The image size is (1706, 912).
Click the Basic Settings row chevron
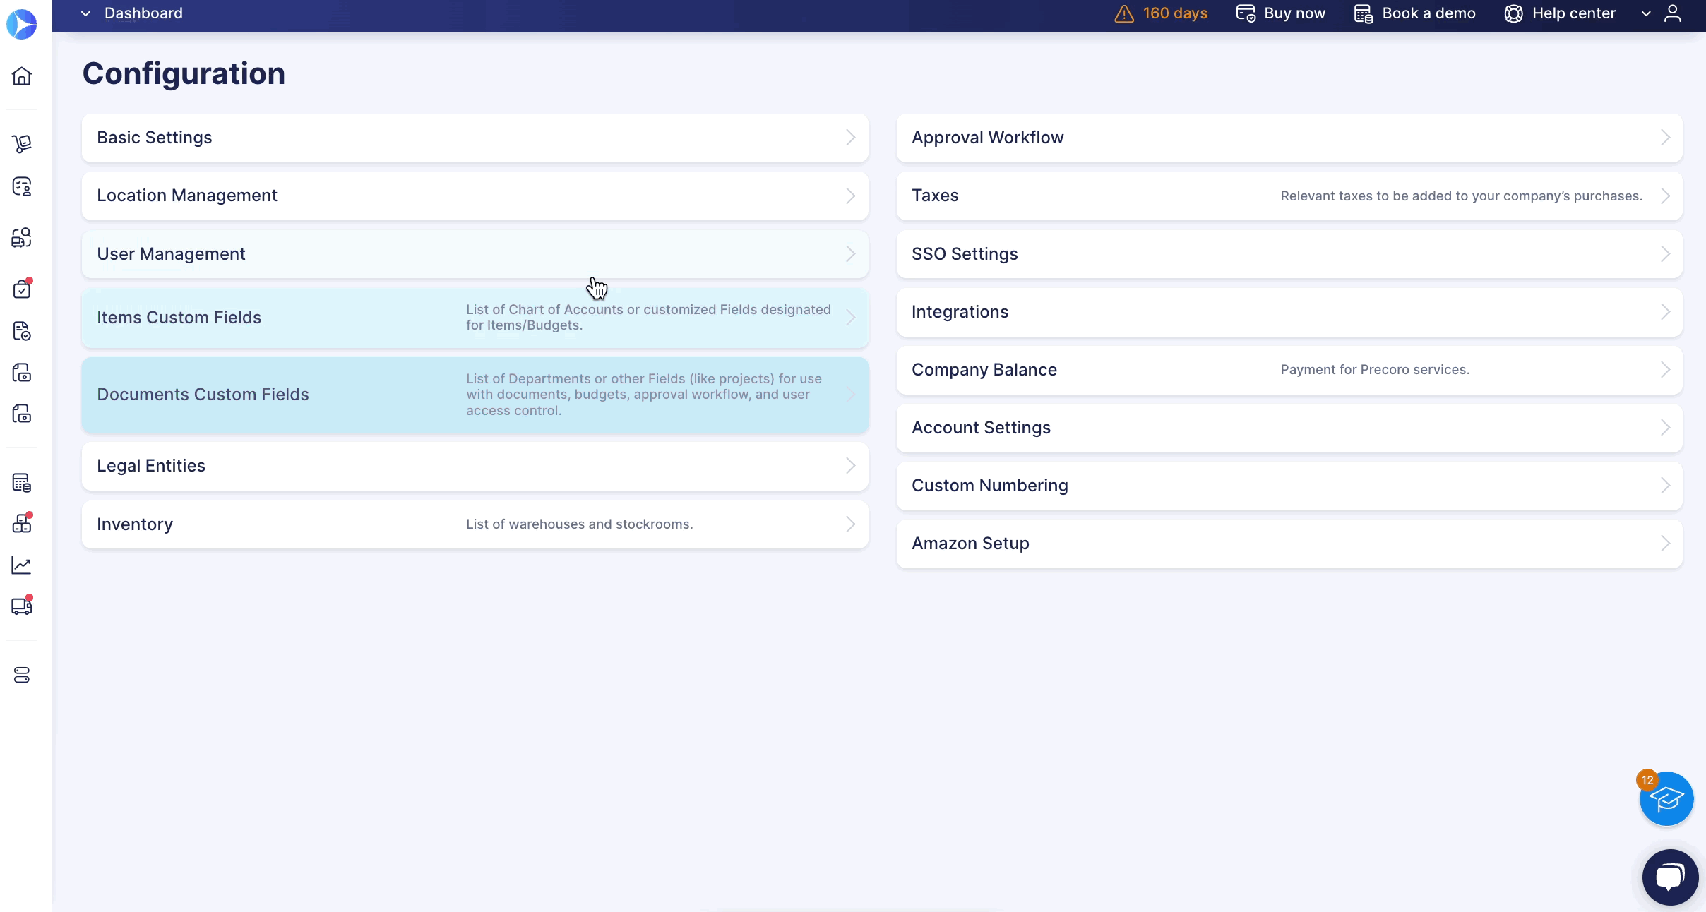(850, 138)
